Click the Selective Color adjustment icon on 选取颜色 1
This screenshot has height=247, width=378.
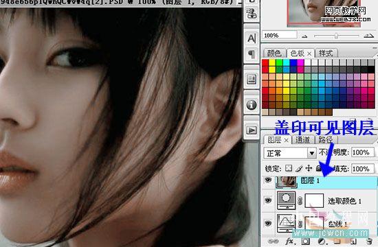click(286, 200)
